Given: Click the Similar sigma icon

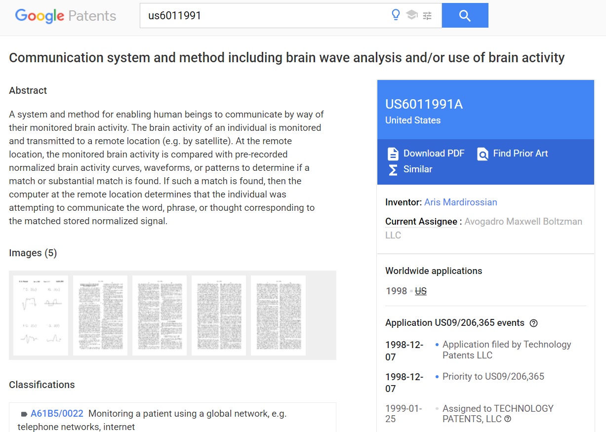Looking at the screenshot, I should point(393,169).
